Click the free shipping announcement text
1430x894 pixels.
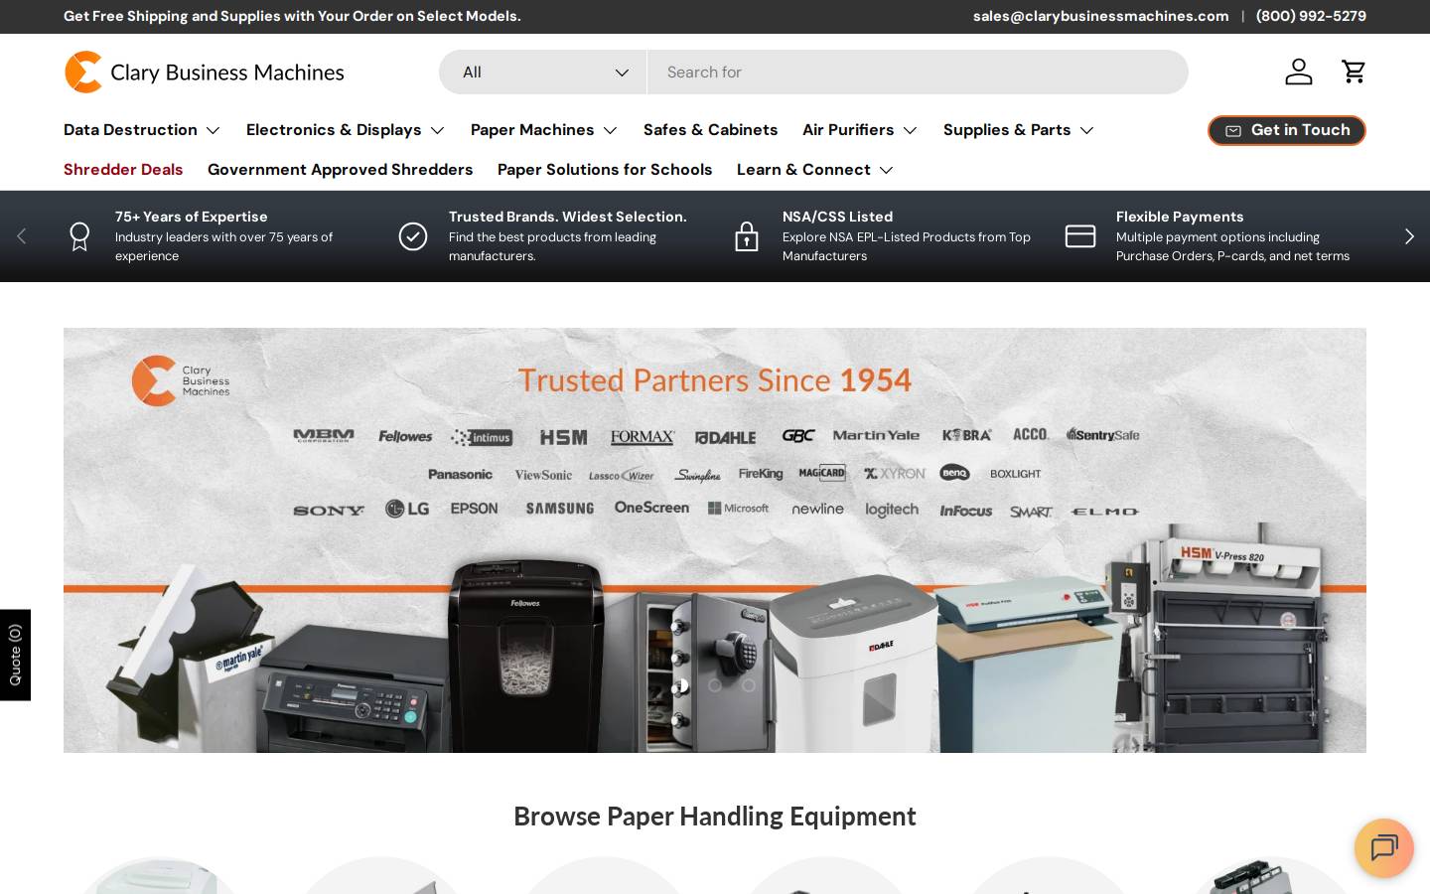[292, 16]
